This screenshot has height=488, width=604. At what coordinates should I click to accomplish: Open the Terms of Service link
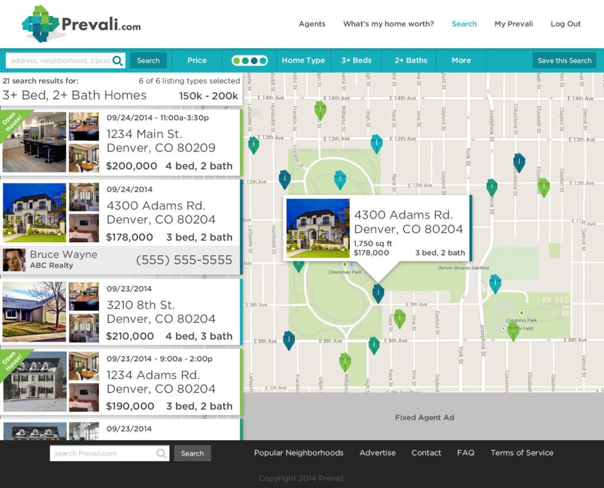522,453
